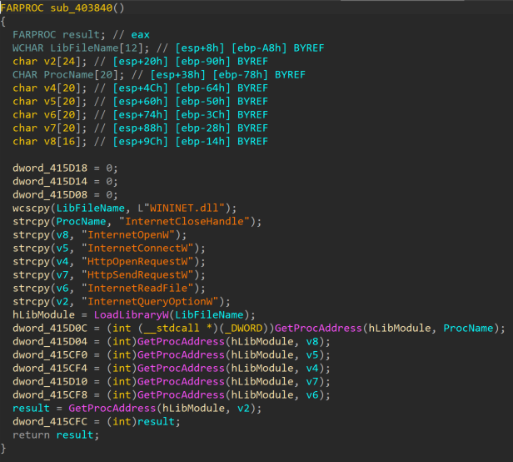Image resolution: width=513 pixels, height=462 pixels.
Task: Select the "HttpOpenRequestW" string
Action: (x=137, y=262)
